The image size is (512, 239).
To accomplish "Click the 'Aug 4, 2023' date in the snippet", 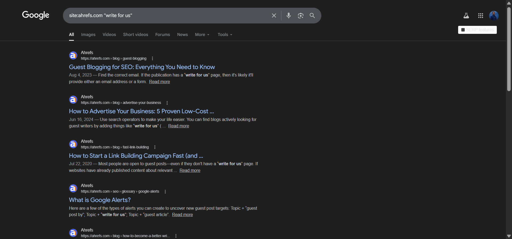I will pos(80,75).
